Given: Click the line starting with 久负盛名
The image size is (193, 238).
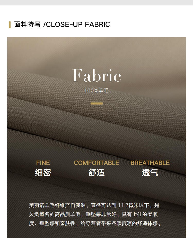Looking at the screenshot, I should point(93,214).
